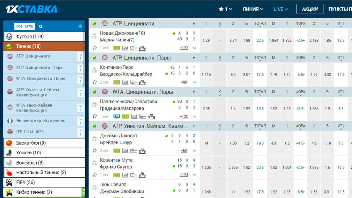This screenshot has height=198, width=352.
Task: Open match Корентен Муте vs Скугор
Action: pyautogui.click(x=116, y=164)
